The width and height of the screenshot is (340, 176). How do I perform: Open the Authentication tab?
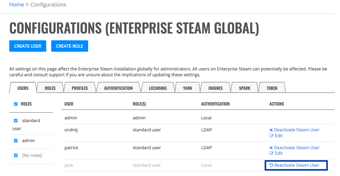[x=118, y=88]
